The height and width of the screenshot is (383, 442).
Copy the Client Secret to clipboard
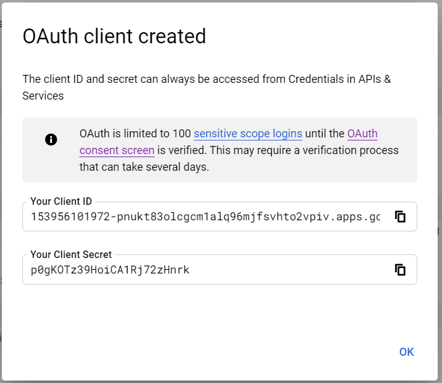(400, 270)
